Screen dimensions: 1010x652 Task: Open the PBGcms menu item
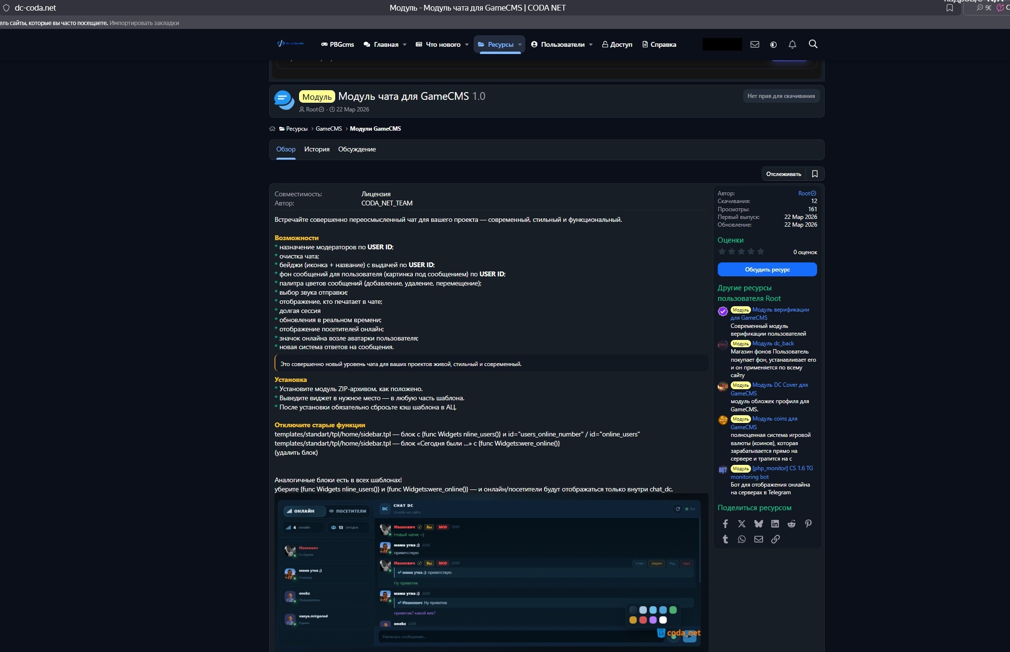(338, 44)
